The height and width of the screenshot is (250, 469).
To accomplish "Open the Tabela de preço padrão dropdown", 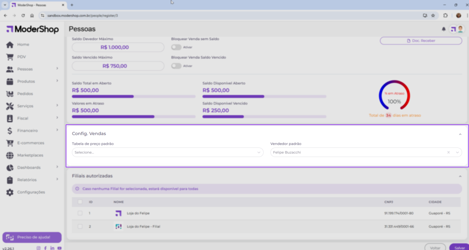I will coord(168,152).
